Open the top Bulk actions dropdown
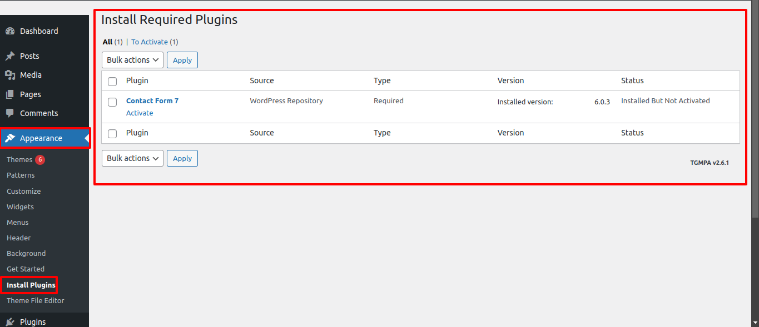This screenshot has width=759, height=327. (x=132, y=60)
